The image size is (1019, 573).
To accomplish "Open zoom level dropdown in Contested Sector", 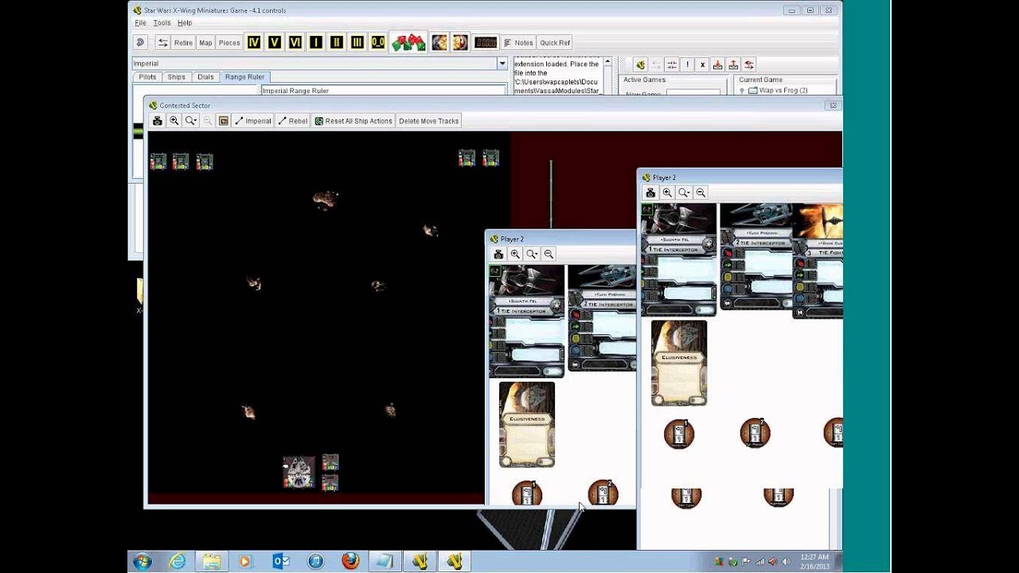I will 191,121.
